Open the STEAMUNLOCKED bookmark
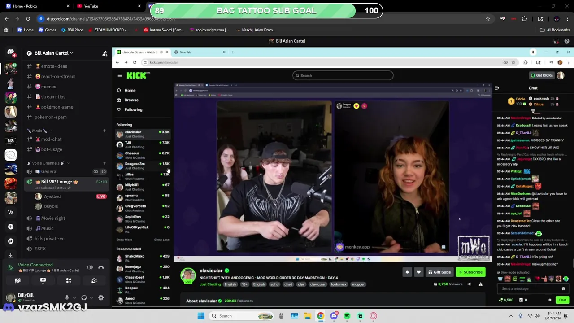The image size is (574, 323). point(109,30)
